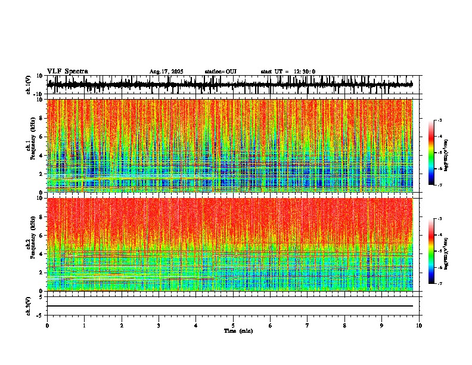Click the "-7" label on ch.2 color scale
The height and width of the screenshot is (365, 472).
440,283
